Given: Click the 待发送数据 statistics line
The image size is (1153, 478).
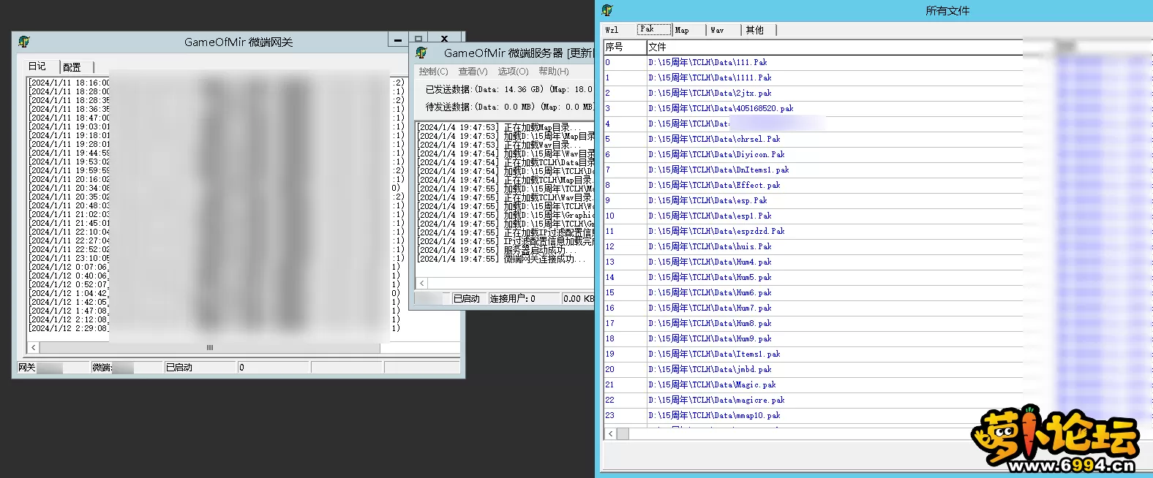Looking at the screenshot, I should coord(509,107).
